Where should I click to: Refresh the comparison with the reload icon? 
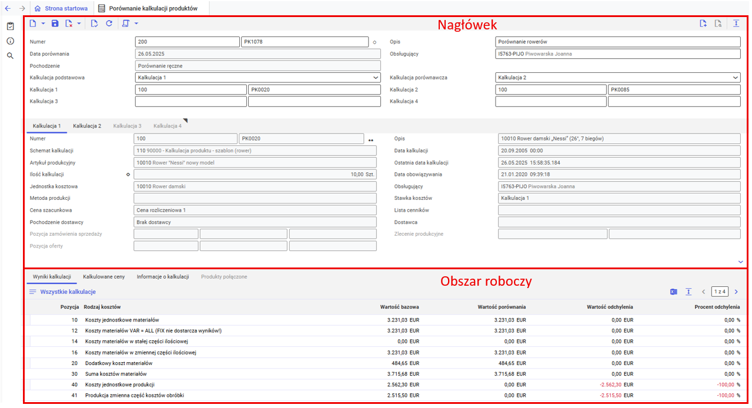tap(109, 24)
